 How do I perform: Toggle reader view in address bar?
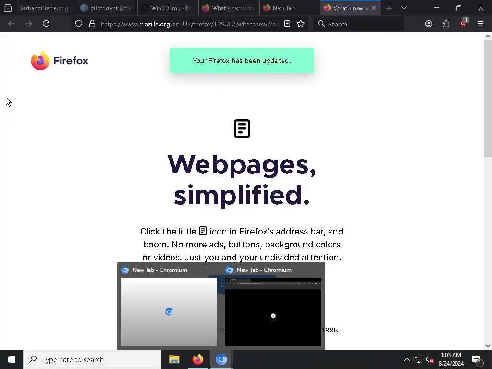pos(287,24)
